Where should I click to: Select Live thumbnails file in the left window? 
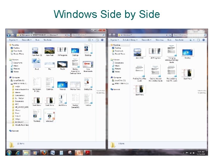(88, 66)
